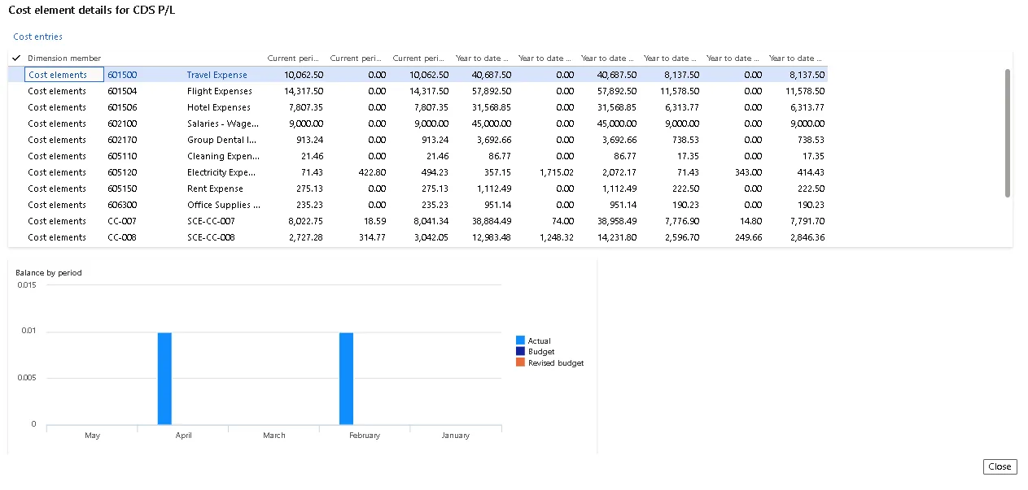Select the 601506 cell
The width and height of the screenshot is (1028, 490).
tap(122, 107)
